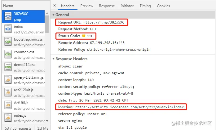This screenshot has height=130, width=216.
Task: Click the CSS icon for common.css
Action: (8, 54)
